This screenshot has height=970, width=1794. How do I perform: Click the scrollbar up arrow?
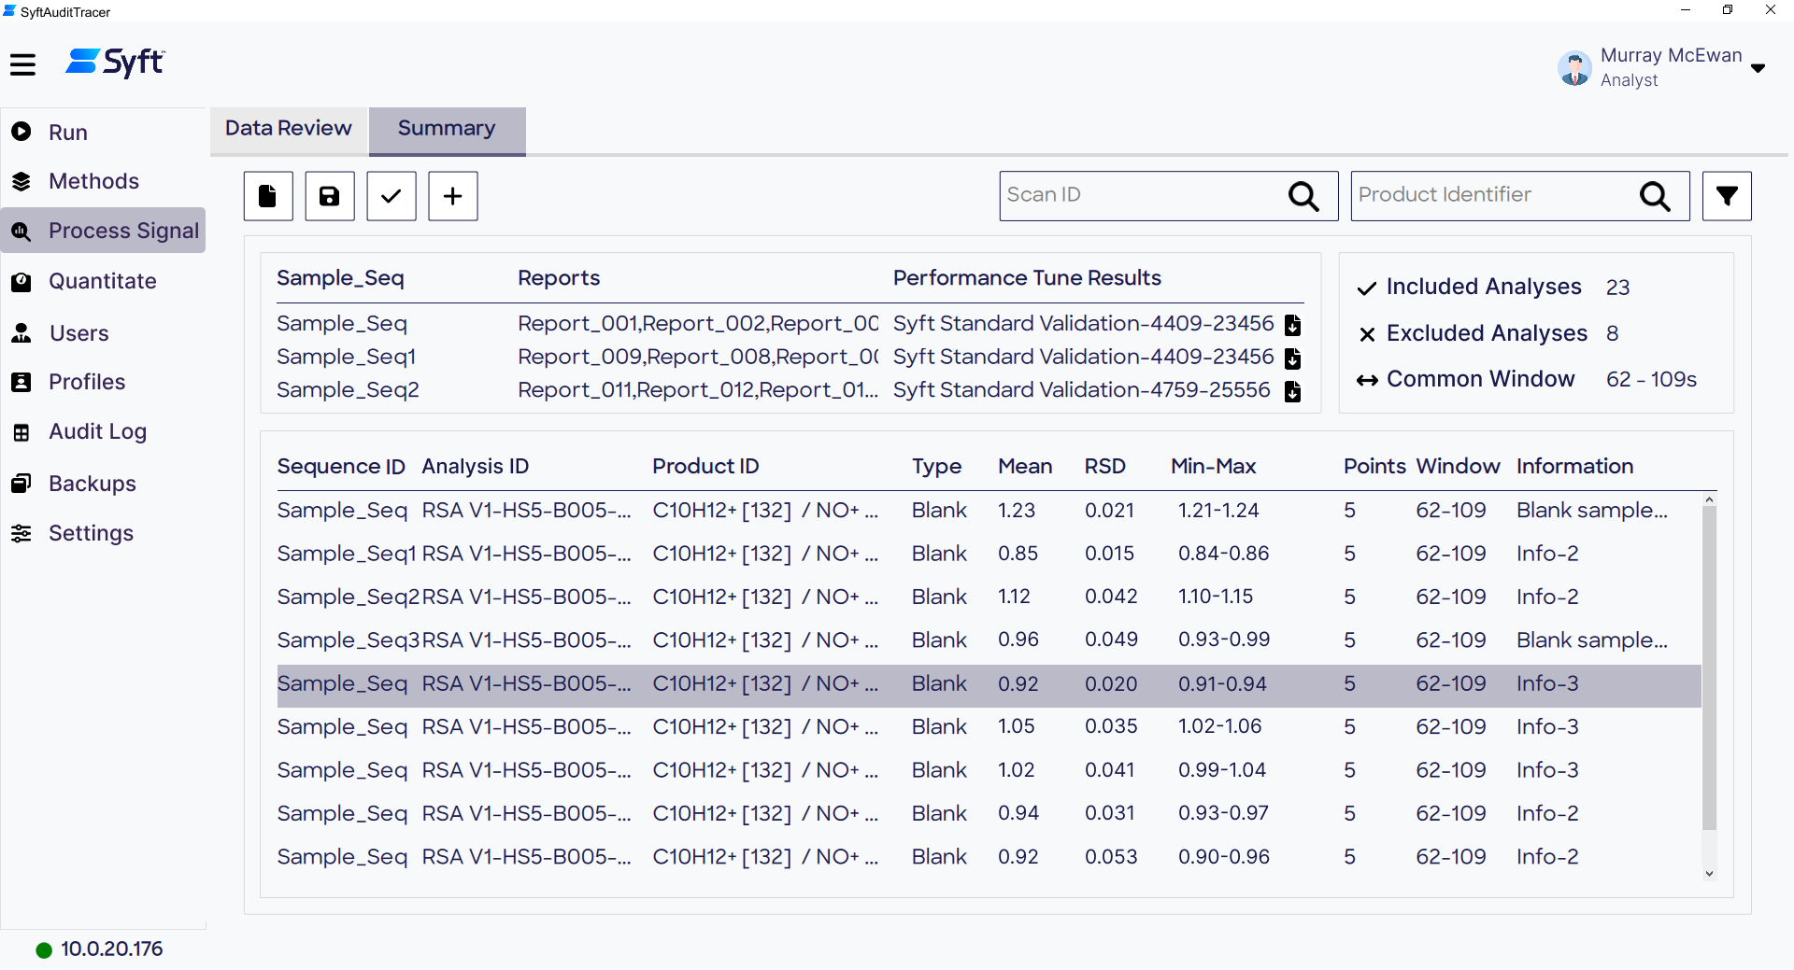pyautogui.click(x=1709, y=499)
